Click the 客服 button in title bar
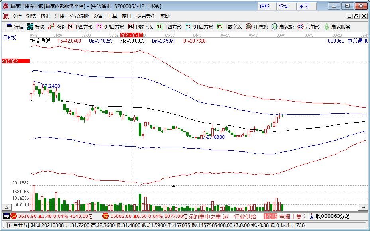This screenshot has height=231, width=370. [x=264, y=6]
